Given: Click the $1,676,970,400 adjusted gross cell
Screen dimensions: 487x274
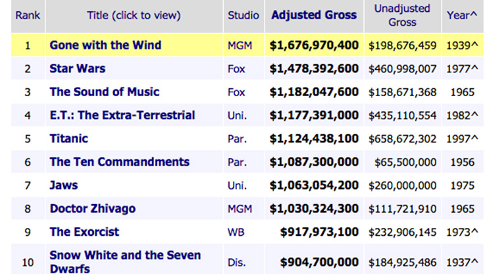Looking at the screenshot, I should [314, 45].
